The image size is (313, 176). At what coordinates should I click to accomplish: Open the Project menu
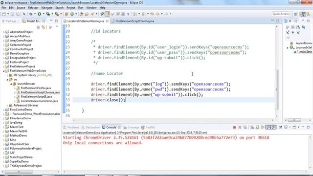[70, 8]
